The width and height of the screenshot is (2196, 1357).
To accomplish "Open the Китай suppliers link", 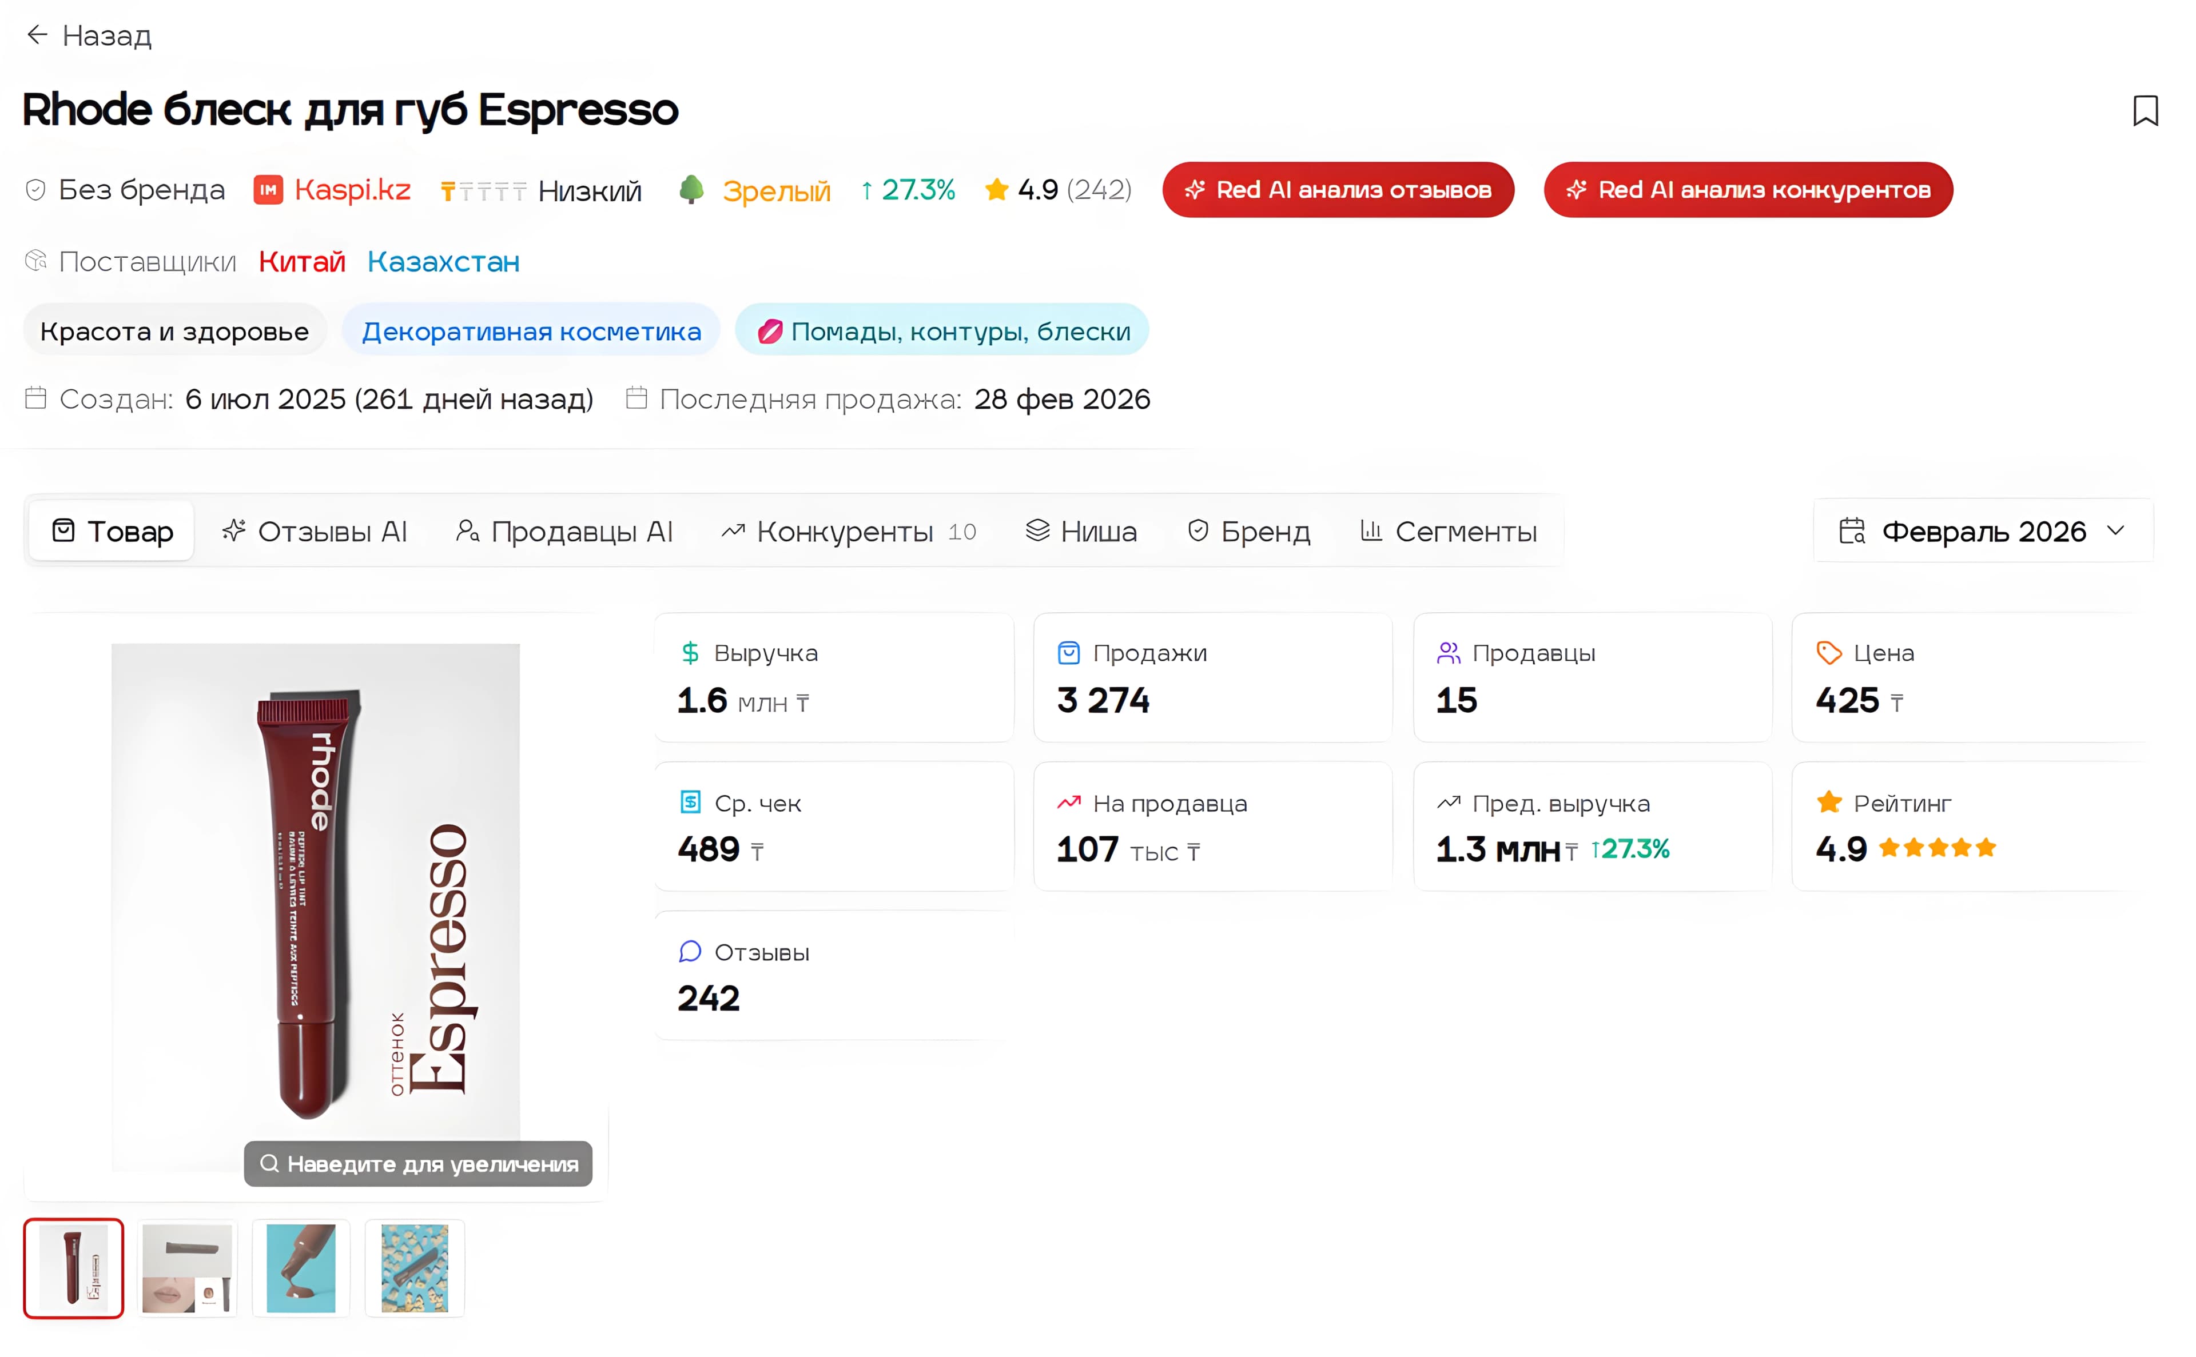I will 301,260.
